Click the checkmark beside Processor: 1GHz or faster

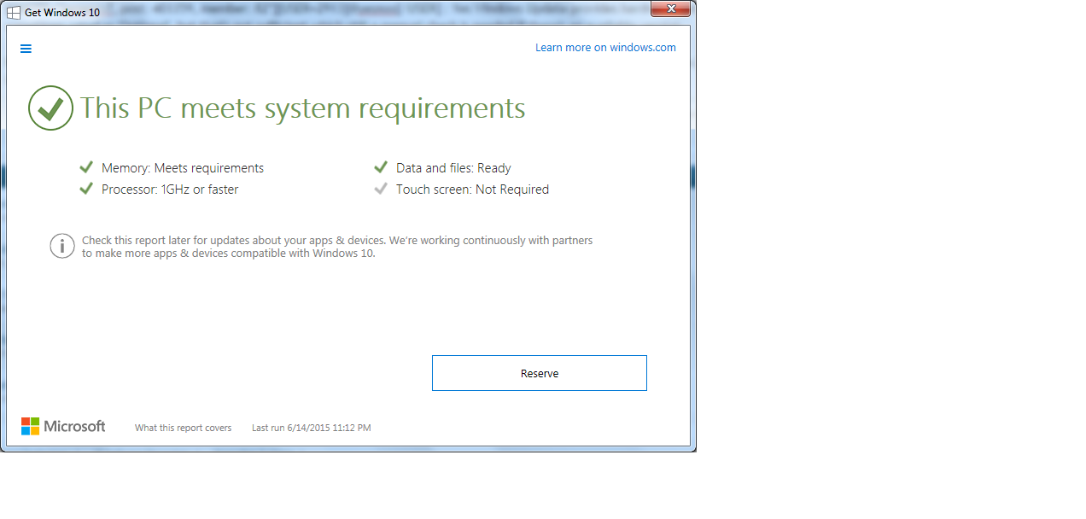pyautogui.click(x=86, y=189)
